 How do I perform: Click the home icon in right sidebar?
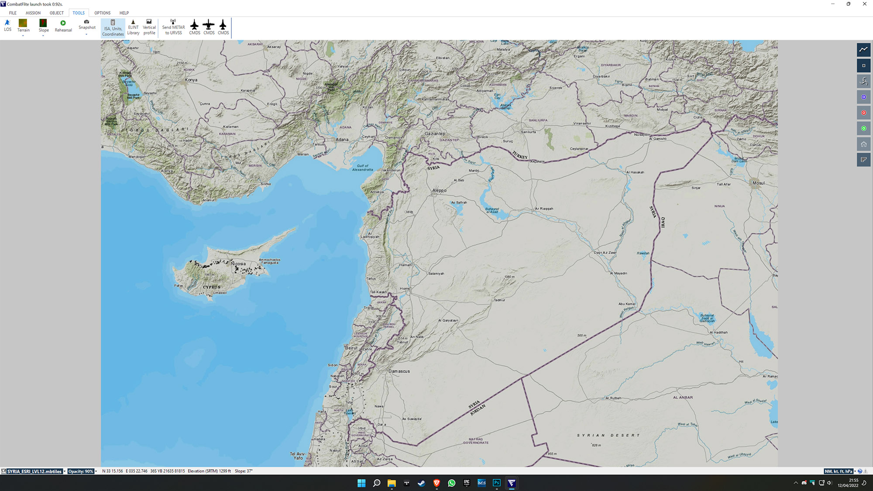tap(863, 144)
